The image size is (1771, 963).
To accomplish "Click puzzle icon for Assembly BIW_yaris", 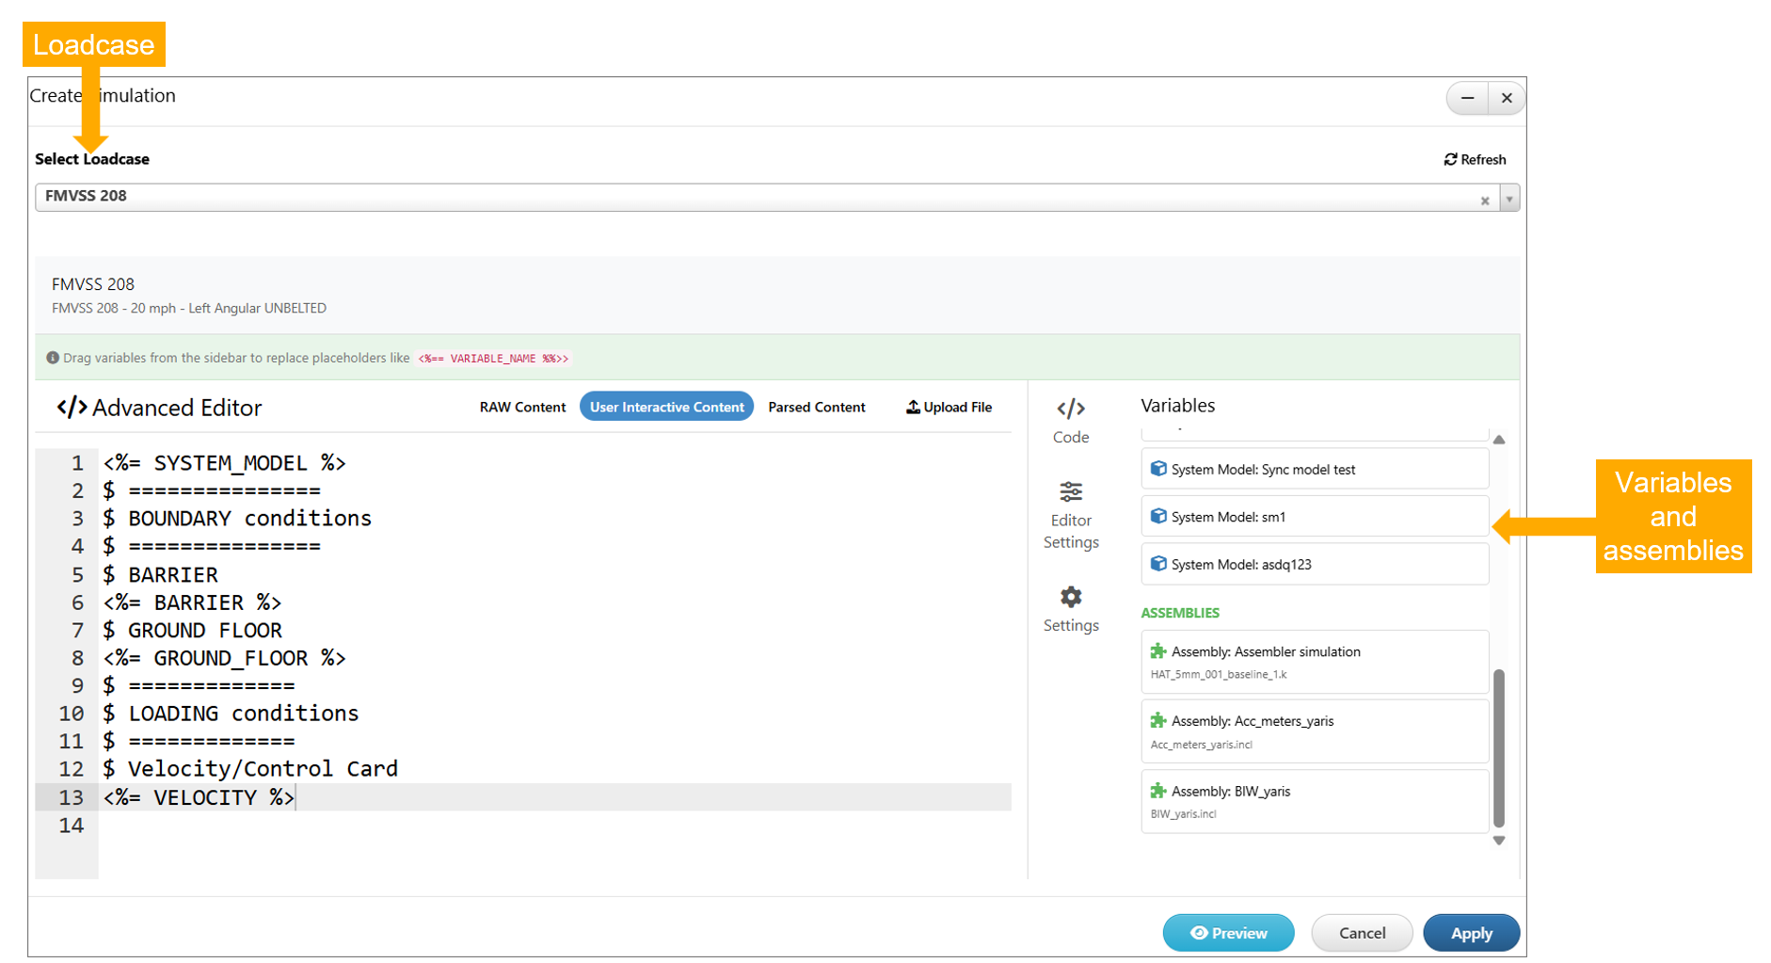I will click(1158, 792).
